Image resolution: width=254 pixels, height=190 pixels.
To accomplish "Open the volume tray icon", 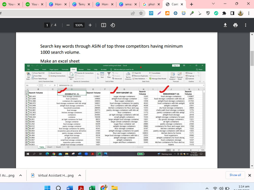I will 221,188.
